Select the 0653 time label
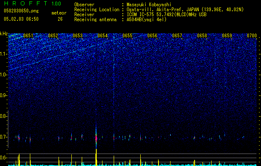The width and height of the screenshot is (261, 166). point(78,36)
